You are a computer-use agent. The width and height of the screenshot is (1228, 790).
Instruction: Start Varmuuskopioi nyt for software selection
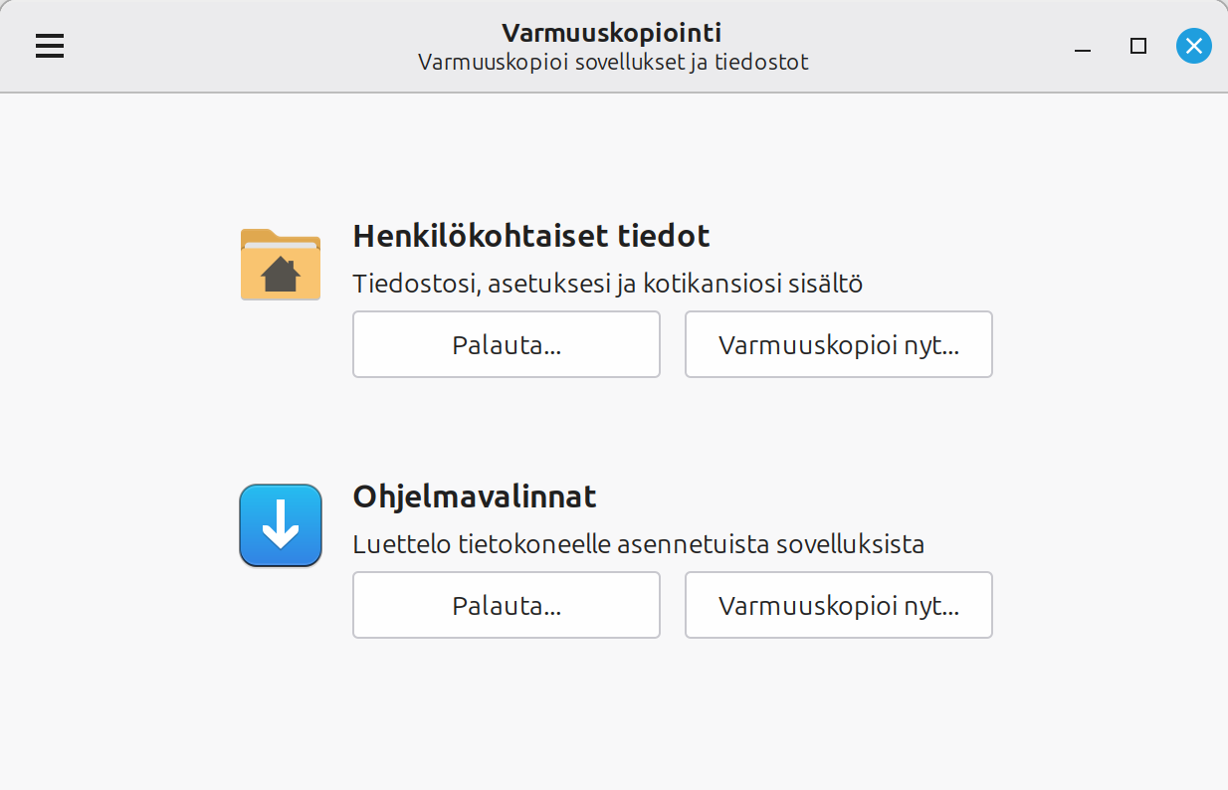pyautogui.click(x=838, y=605)
